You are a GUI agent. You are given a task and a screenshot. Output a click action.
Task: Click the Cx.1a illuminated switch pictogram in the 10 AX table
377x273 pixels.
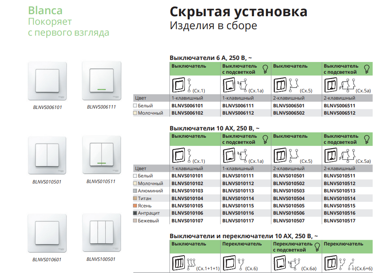click(x=229, y=155)
